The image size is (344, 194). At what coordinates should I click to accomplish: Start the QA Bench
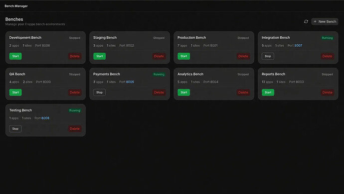(x=15, y=93)
